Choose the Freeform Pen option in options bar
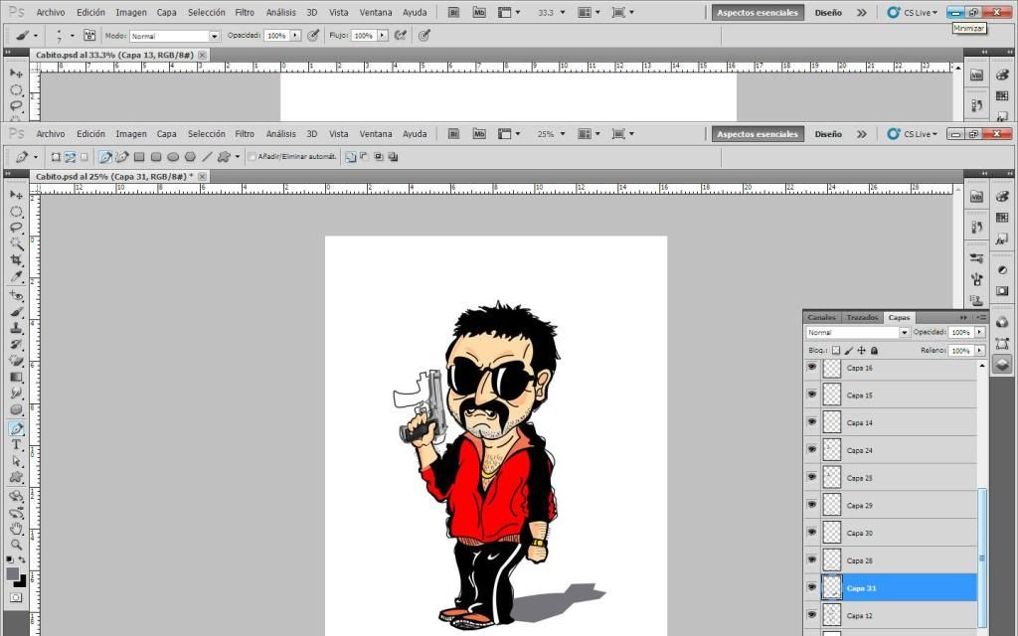This screenshot has width=1018, height=636. coord(121,156)
